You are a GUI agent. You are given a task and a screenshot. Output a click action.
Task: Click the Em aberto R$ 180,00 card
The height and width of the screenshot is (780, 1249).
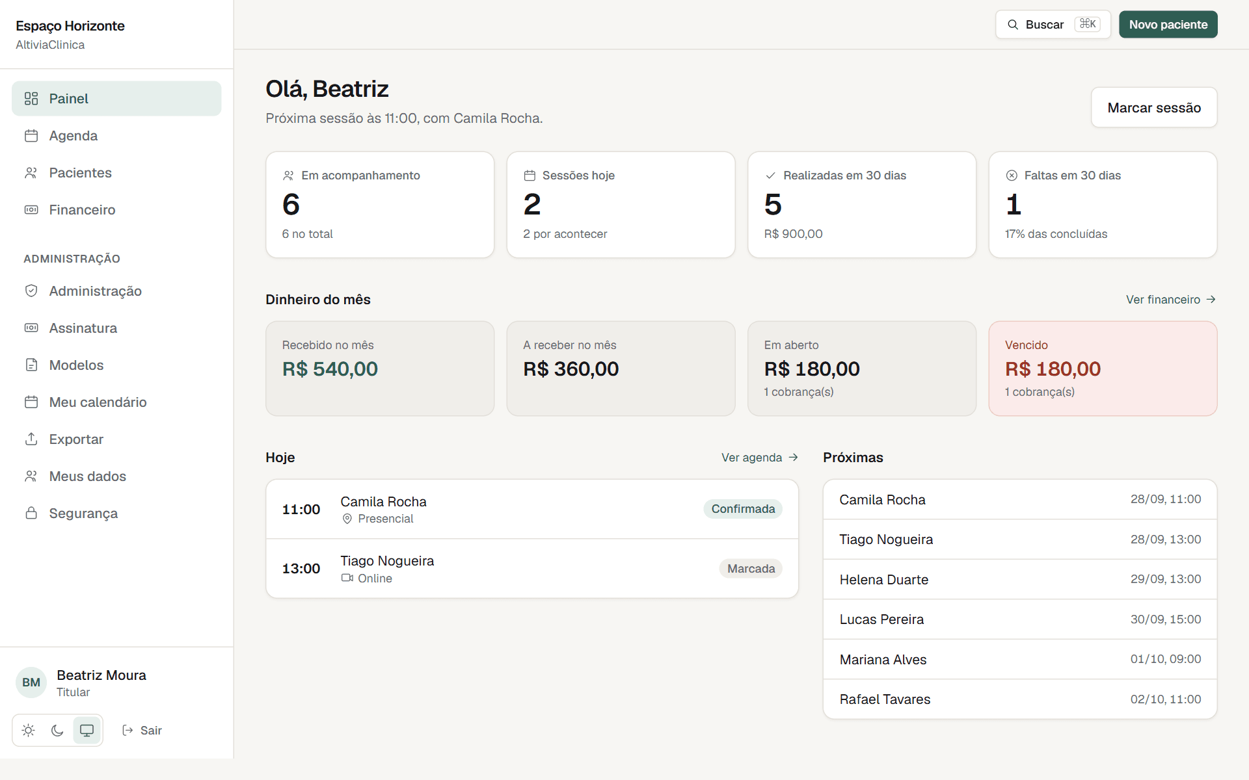(862, 369)
